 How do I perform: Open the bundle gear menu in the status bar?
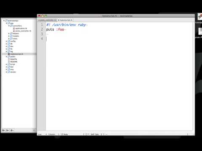click(87, 134)
